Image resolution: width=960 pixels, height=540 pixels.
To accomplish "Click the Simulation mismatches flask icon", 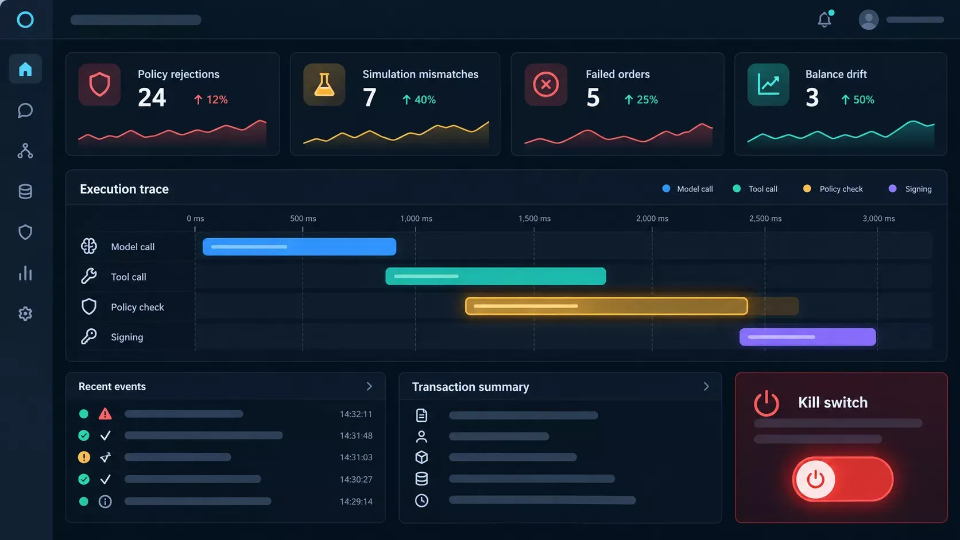I will pyautogui.click(x=324, y=84).
